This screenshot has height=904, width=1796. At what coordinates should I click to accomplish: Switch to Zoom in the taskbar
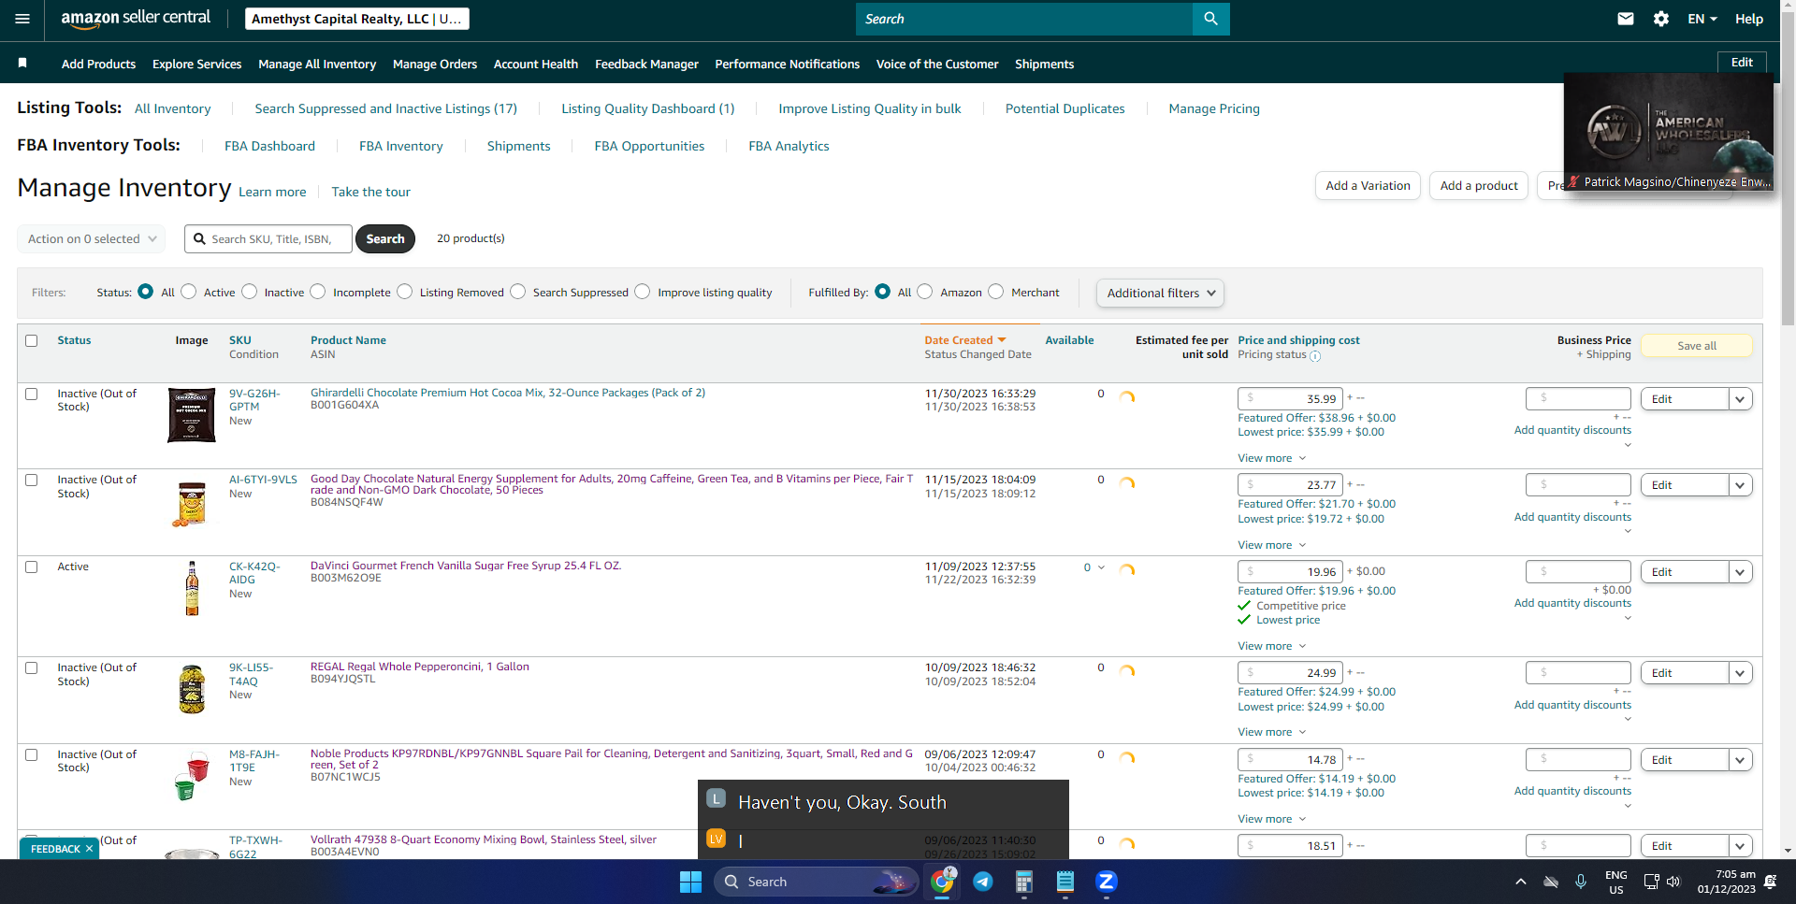tap(1106, 882)
